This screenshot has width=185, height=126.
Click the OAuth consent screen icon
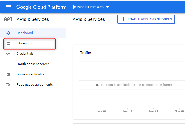[x=8, y=64]
